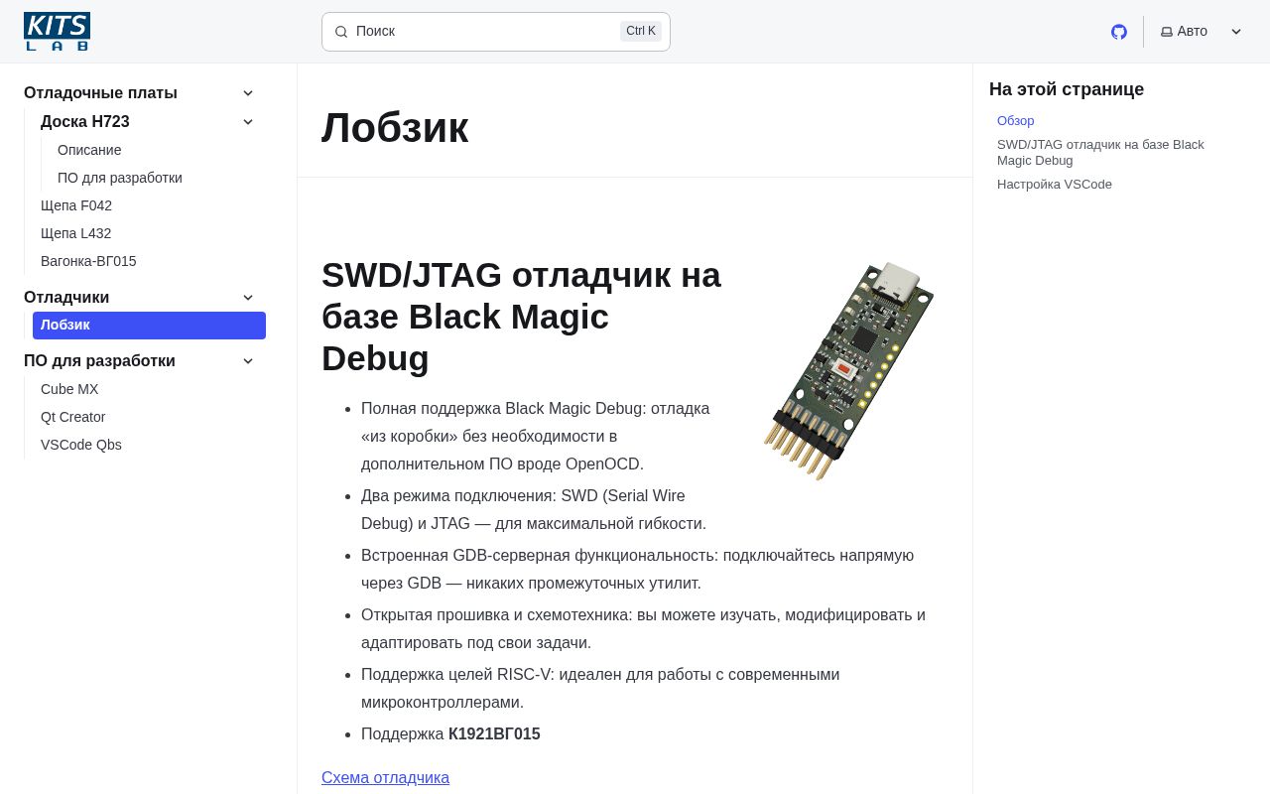Collapse the Отладочные платы section

click(x=248, y=93)
